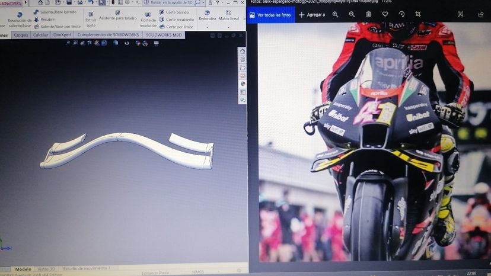Open Edit Appearance color sphere in heads-up toolbar
This screenshot has width=491, height=276.
[x=138, y=43]
